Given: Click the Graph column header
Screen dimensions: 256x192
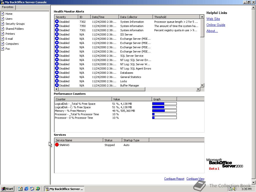Looking at the screenshot, I should pos(164,99).
